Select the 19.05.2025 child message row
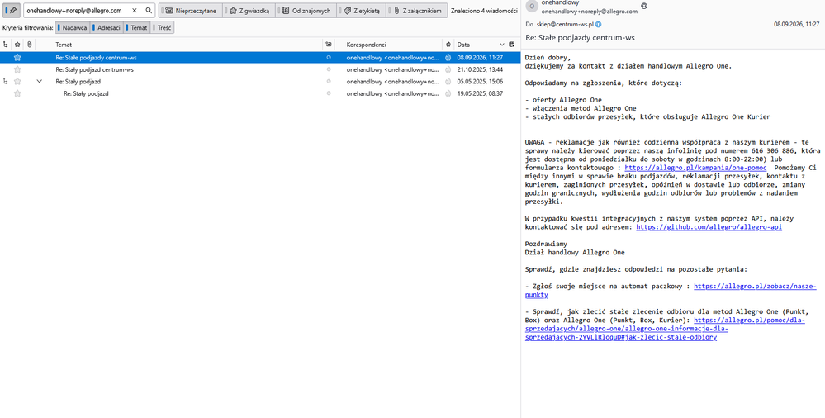The image size is (825, 418). point(260,93)
